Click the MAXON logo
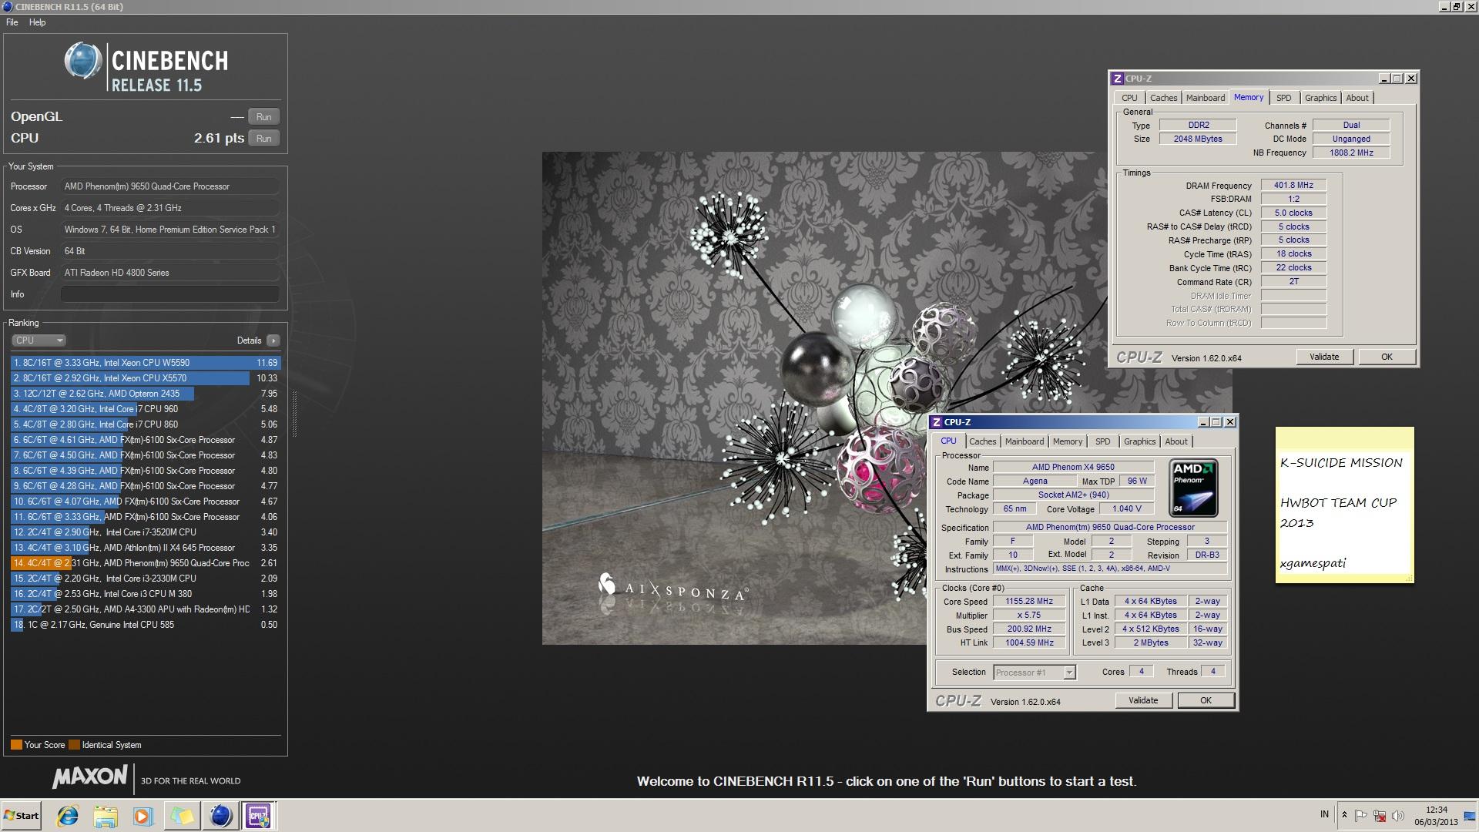The height and width of the screenshot is (832, 1479). click(x=90, y=777)
